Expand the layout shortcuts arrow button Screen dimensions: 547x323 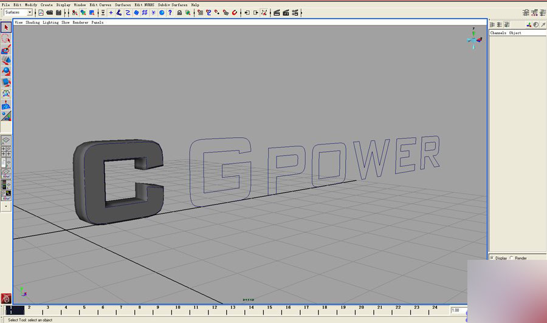click(6, 206)
